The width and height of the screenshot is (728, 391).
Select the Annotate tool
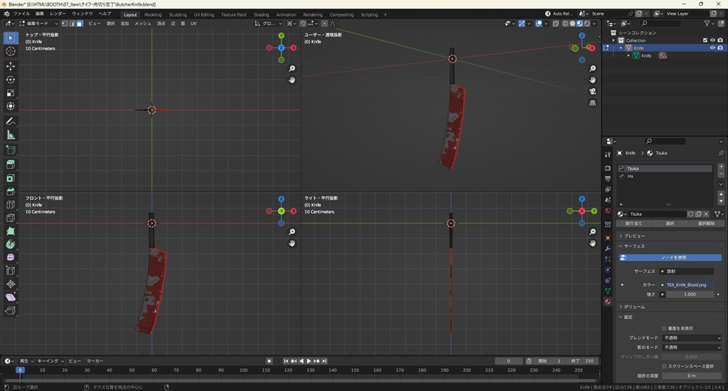pos(11,122)
